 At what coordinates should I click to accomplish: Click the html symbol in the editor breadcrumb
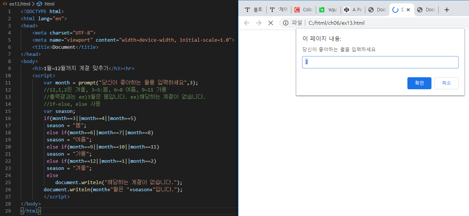(49, 4)
